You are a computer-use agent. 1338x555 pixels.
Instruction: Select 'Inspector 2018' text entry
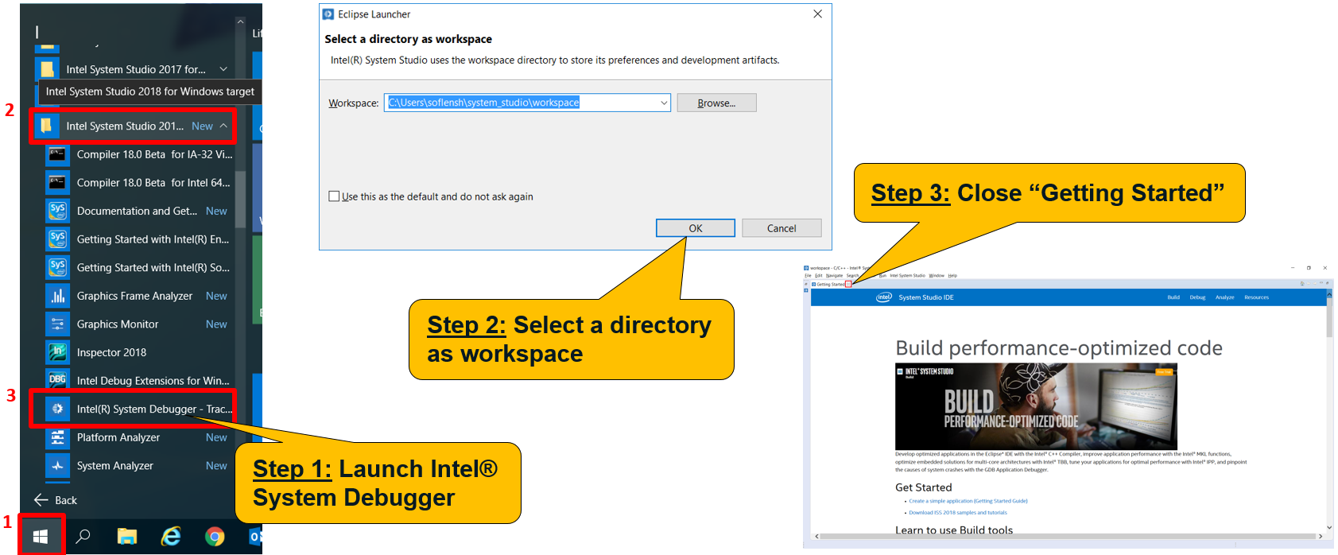coord(111,352)
